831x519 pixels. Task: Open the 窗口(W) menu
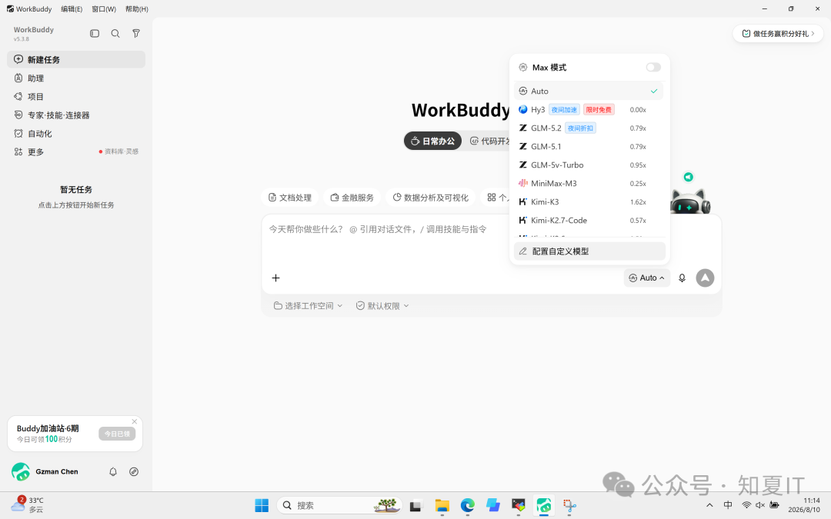(104, 9)
